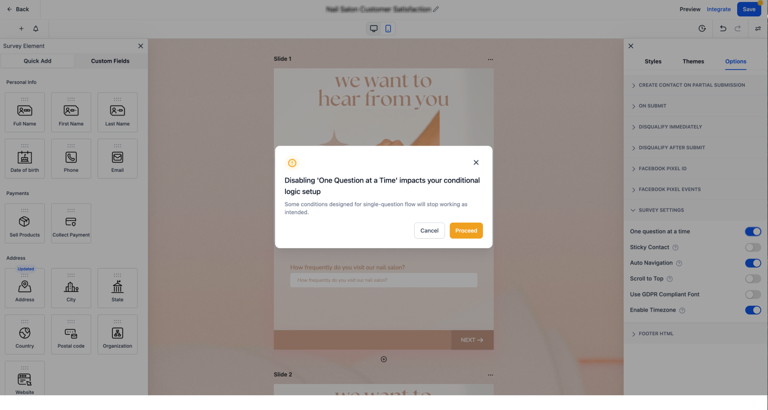Turn on Scroll to Top toggle
Image resolution: width=768 pixels, height=410 pixels.
753,279
